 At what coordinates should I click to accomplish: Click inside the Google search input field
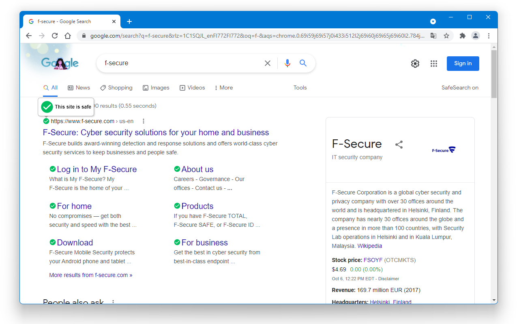(x=182, y=63)
